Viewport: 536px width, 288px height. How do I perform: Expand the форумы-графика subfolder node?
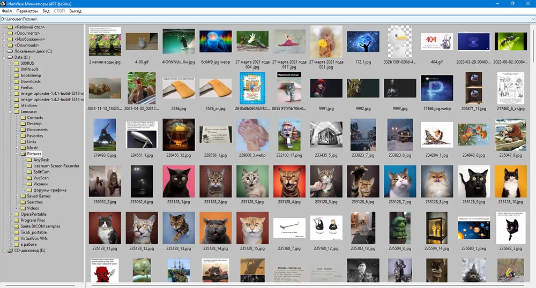[x=23, y=191]
